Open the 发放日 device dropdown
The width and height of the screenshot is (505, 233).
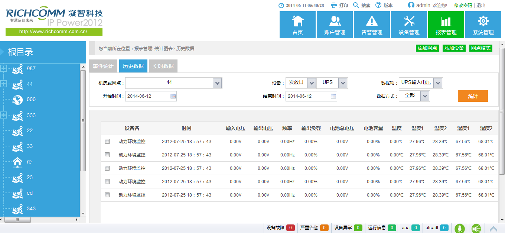click(x=312, y=83)
